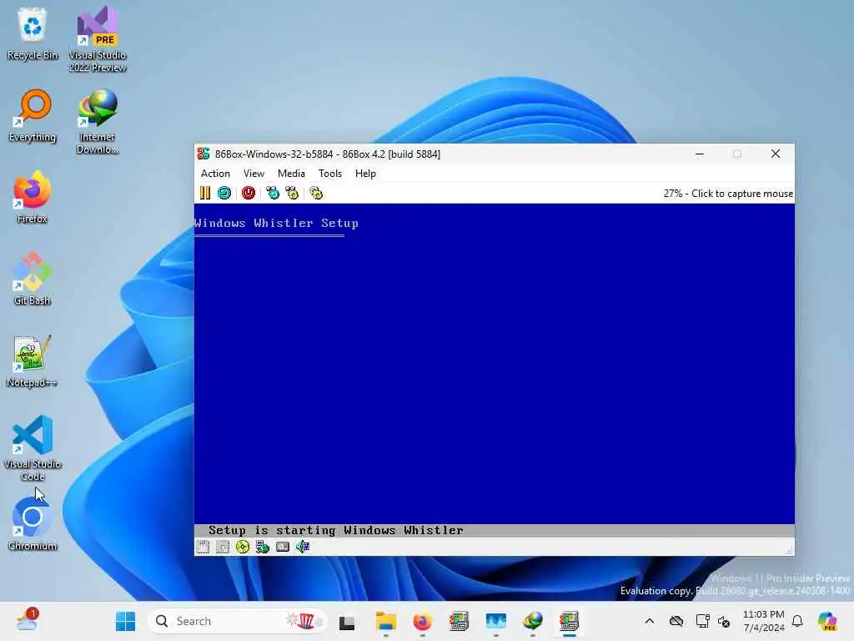The image size is (854, 641).
Task: Select Visual Studio 2022 Preview desktop shortcut
Action: pyautogui.click(x=98, y=39)
